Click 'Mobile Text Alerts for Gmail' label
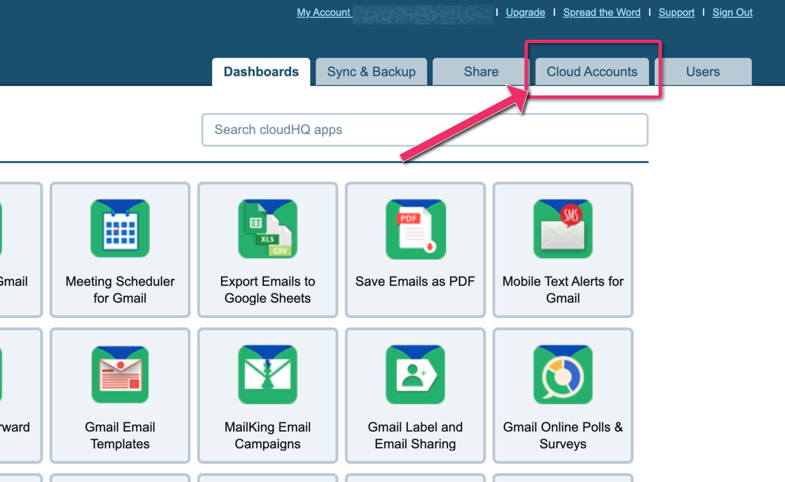 [x=563, y=290]
